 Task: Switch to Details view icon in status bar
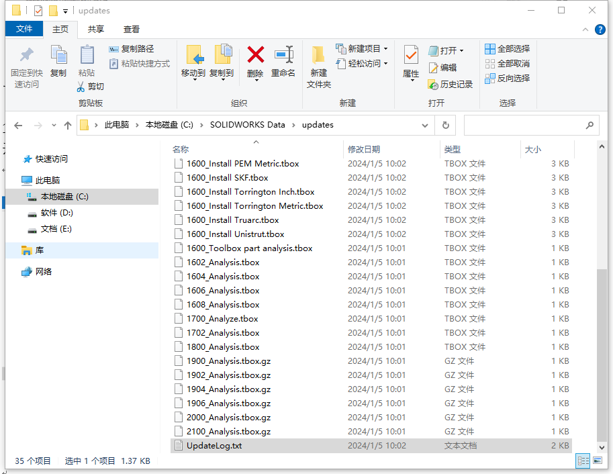point(583,461)
